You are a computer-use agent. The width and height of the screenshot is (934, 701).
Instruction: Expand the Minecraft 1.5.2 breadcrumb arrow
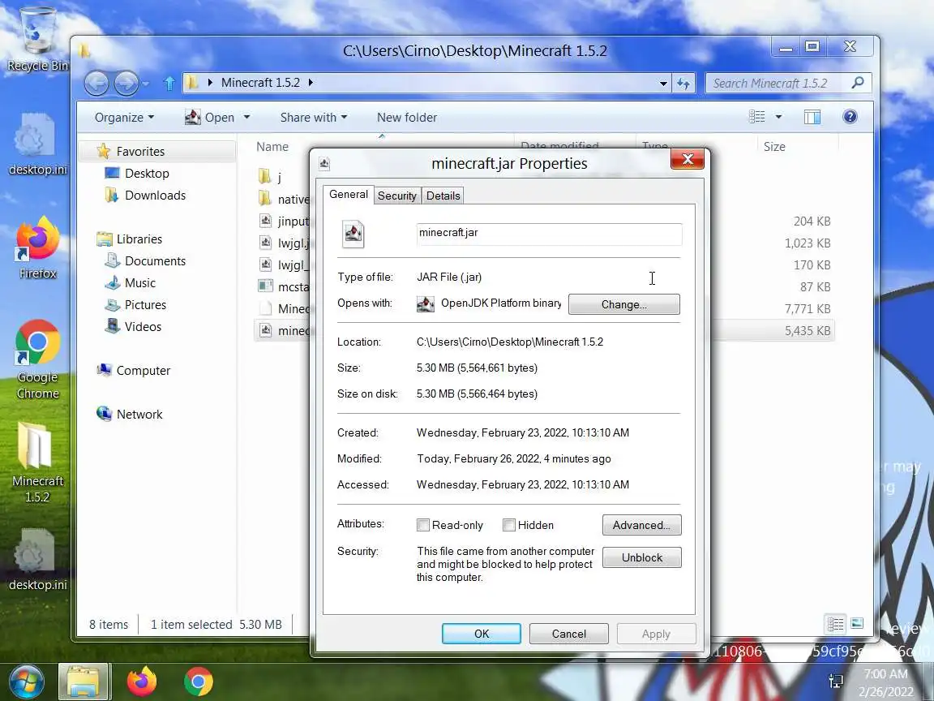tap(311, 83)
